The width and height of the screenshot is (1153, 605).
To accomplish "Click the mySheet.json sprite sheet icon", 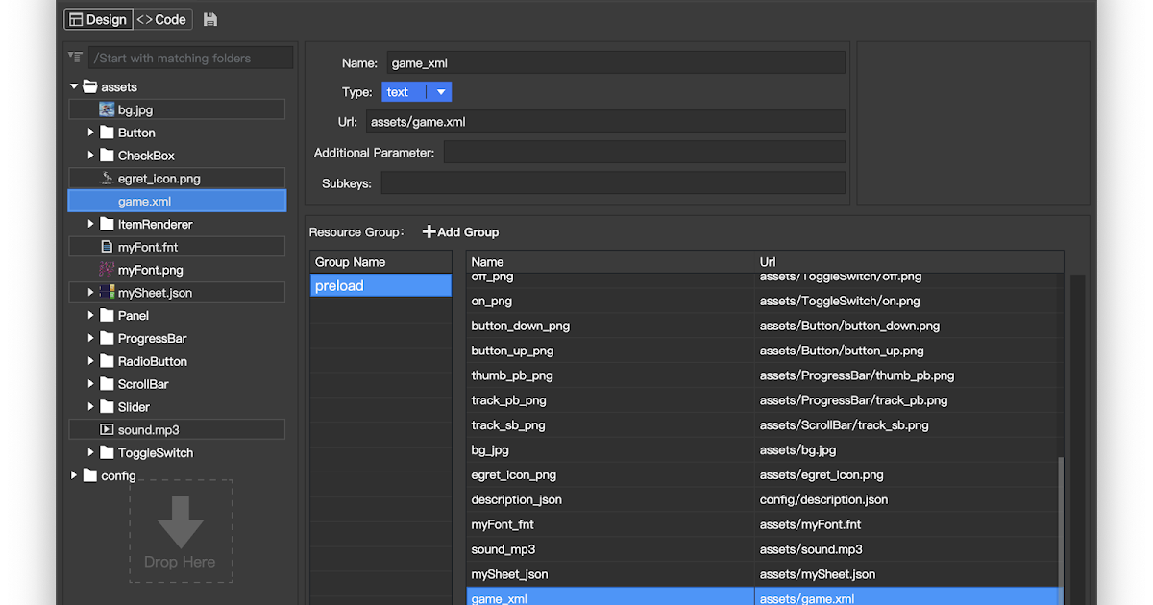I will click(107, 292).
